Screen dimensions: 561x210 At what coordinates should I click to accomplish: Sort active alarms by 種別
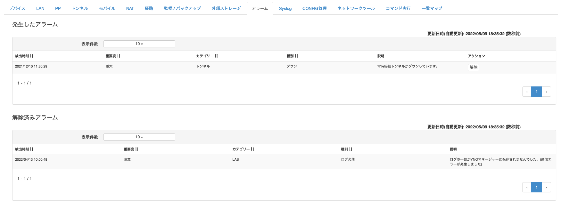point(292,56)
